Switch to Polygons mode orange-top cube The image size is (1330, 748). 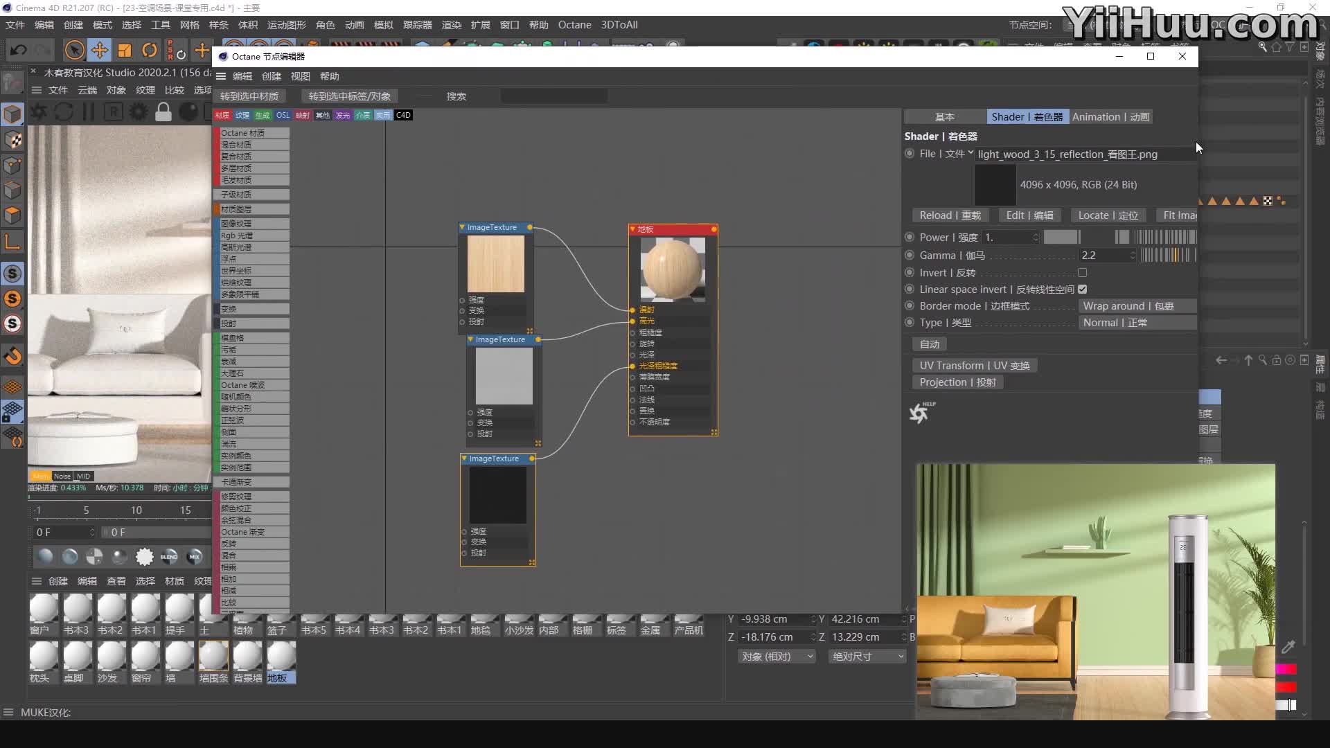(12, 215)
